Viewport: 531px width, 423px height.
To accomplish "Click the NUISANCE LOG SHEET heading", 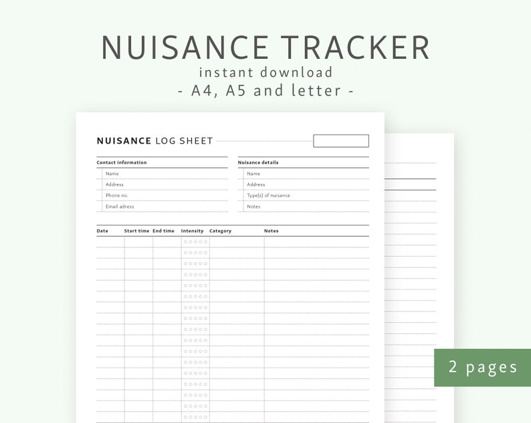I will tap(154, 141).
